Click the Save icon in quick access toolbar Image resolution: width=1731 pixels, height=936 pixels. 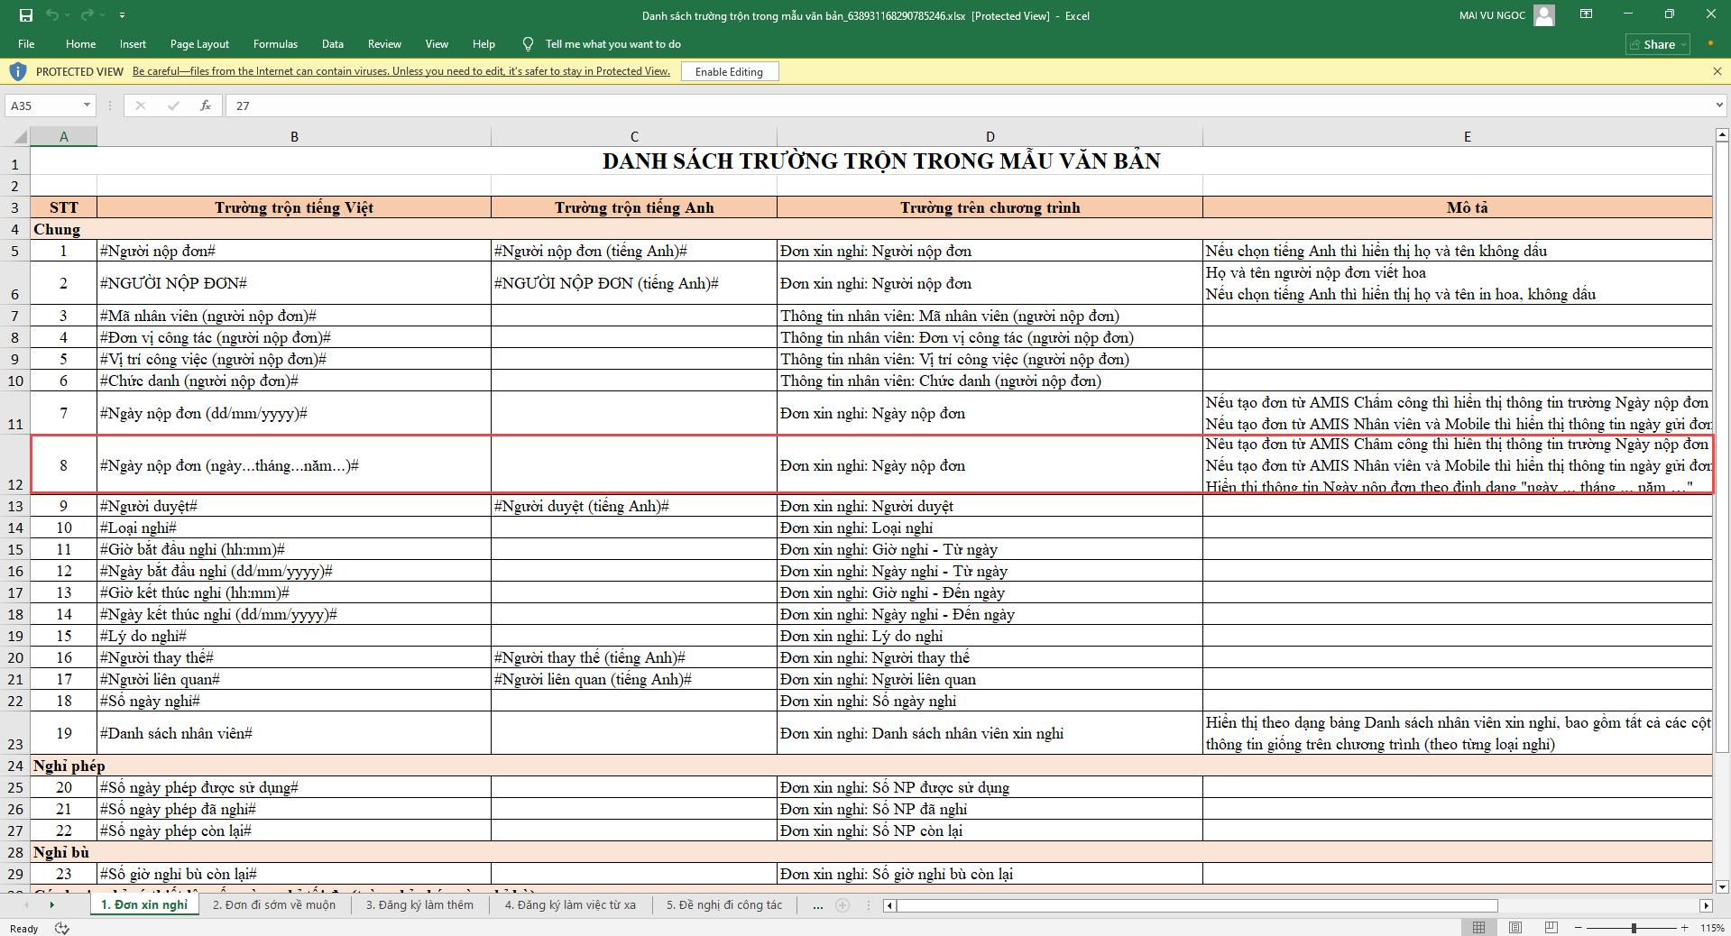(26, 15)
